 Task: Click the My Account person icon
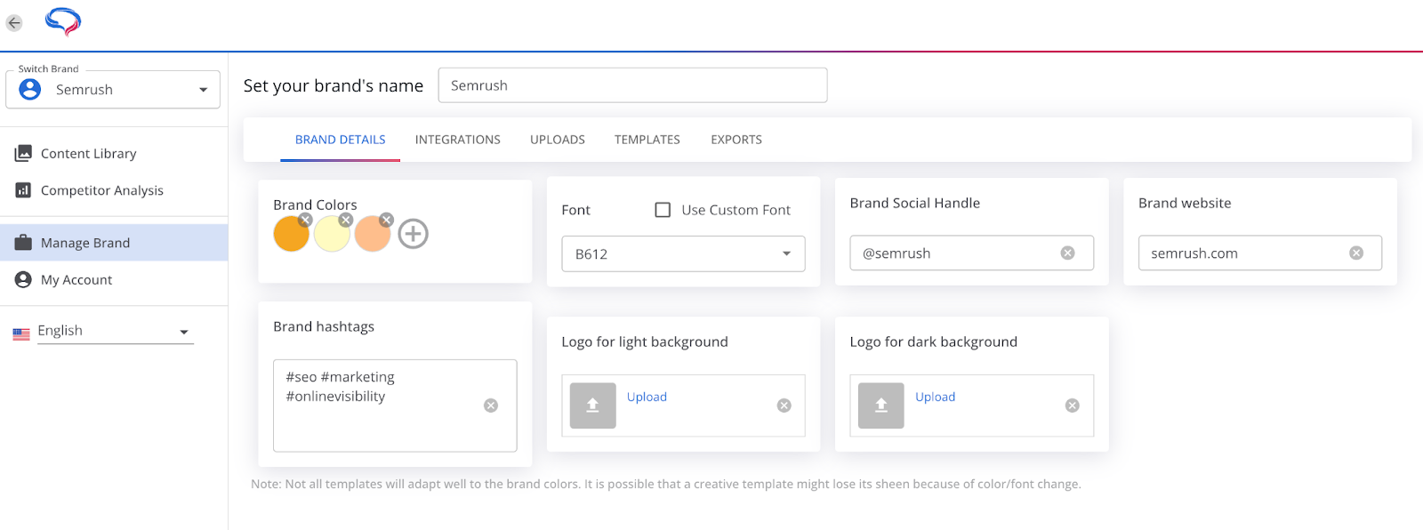click(x=23, y=279)
